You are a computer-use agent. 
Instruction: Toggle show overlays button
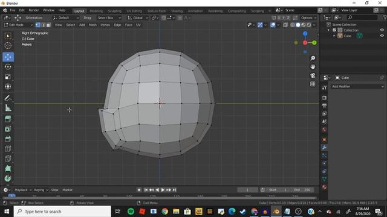click(x=273, y=25)
